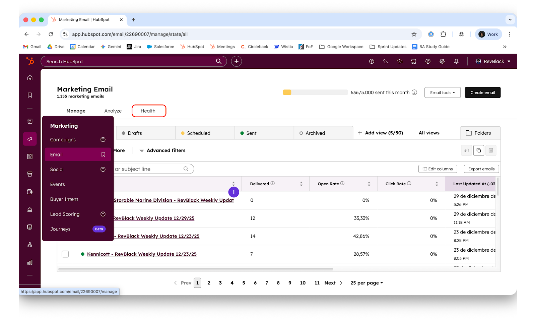Viewport: 536px width, 320px height.
Task: Tick the checkbox for Kennicott weekly update
Action: pyautogui.click(x=65, y=254)
